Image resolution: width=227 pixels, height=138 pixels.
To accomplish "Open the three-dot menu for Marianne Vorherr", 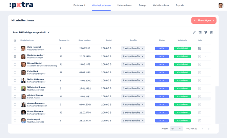I will click(x=206, y=57).
